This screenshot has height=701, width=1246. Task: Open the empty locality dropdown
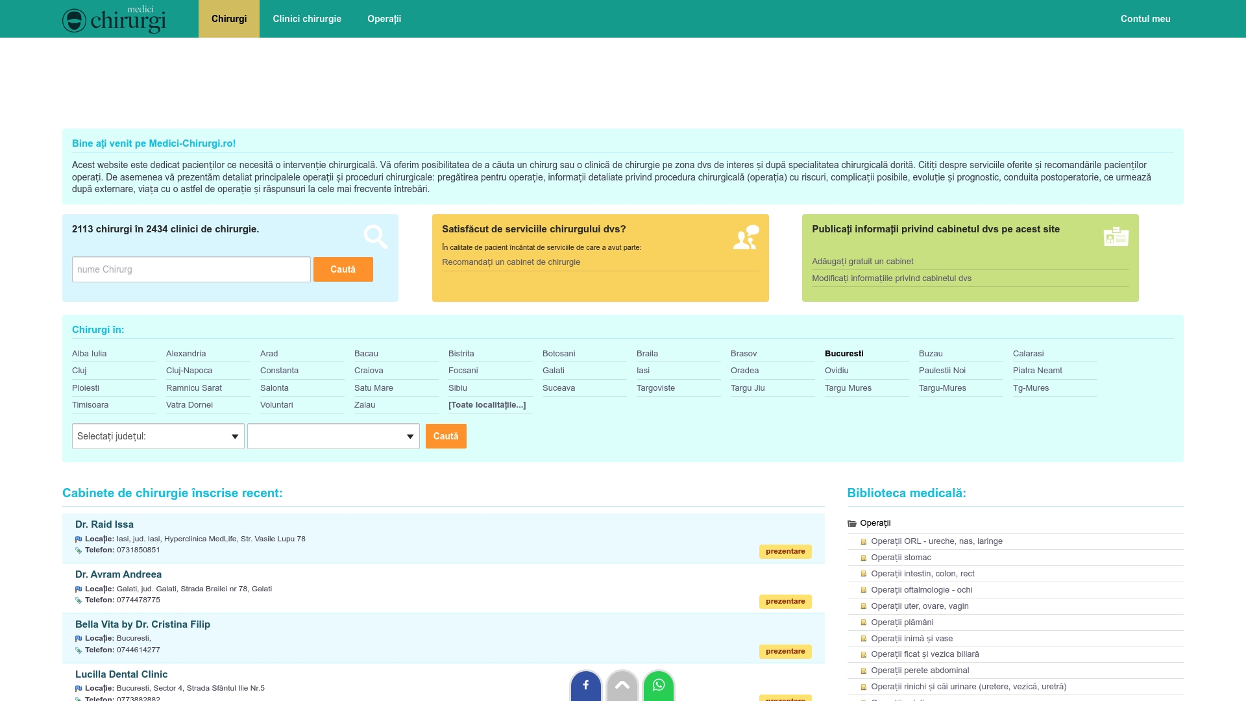[x=333, y=436]
